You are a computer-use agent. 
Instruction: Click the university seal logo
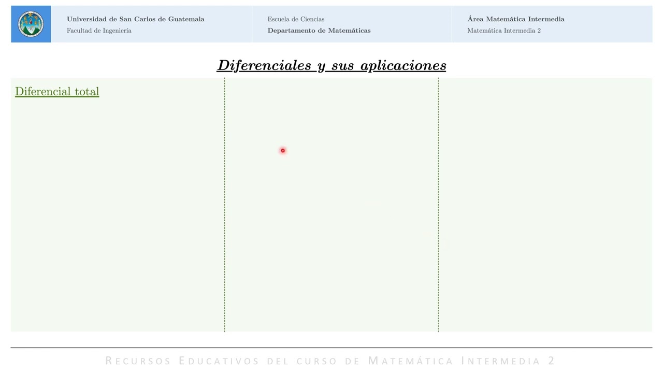[31, 24]
